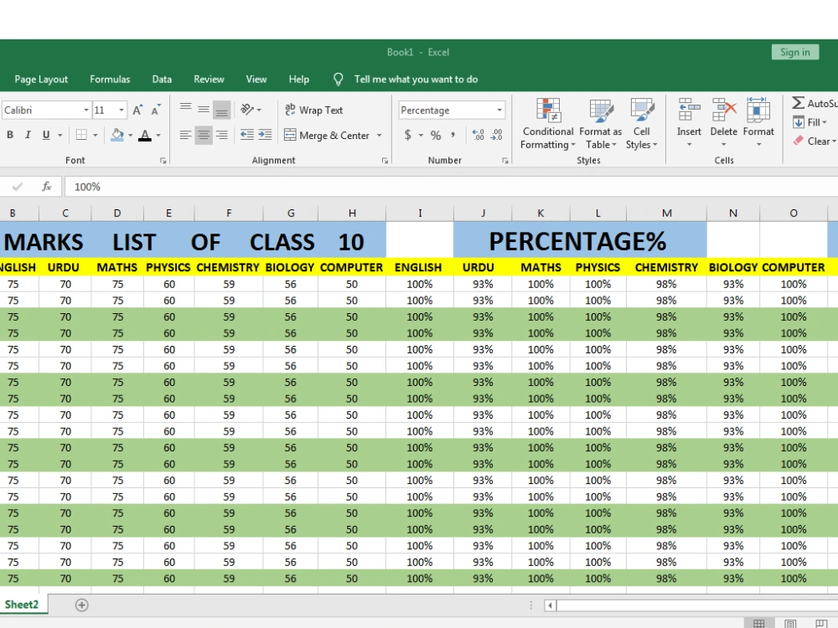Toggle center horizontal alignment
This screenshot has width=838, height=628.
(204, 135)
